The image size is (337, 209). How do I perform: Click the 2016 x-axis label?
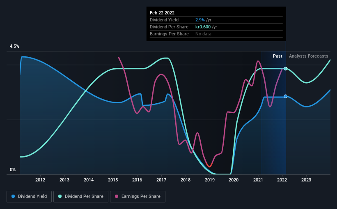137,180
